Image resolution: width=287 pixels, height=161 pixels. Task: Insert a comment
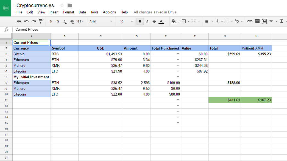pyautogui.click(x=257, y=21)
